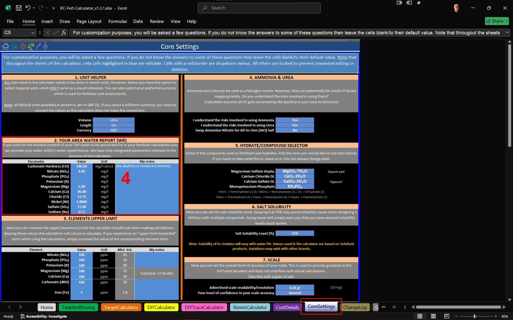Click the zoom slider handle

click(475, 316)
